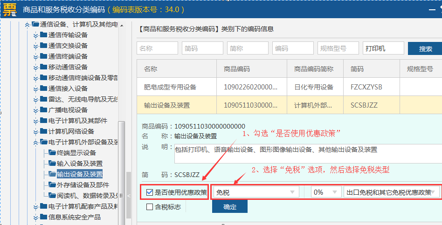Click the folder icon beside 通信传输设备
Screen dimensions: 442x225
tap(43, 35)
